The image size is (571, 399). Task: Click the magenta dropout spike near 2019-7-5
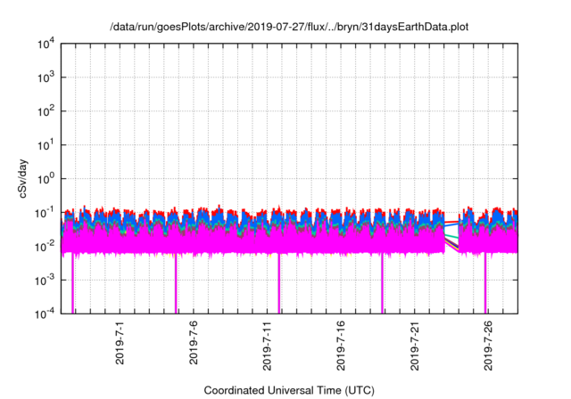[176, 283]
